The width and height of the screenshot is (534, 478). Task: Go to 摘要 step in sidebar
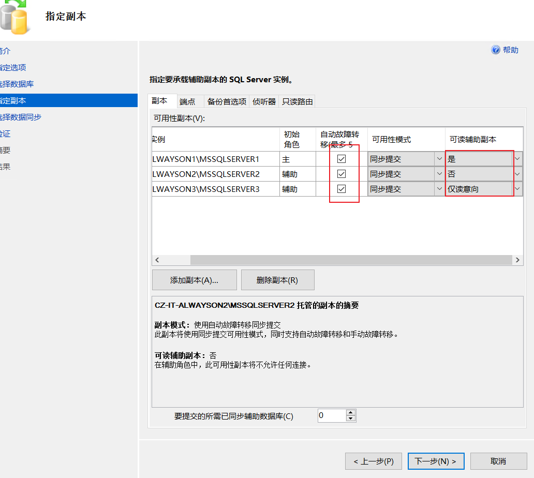point(5,150)
